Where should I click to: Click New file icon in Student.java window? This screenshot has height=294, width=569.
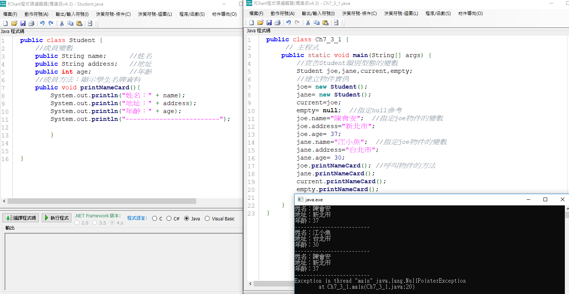pos(5,23)
